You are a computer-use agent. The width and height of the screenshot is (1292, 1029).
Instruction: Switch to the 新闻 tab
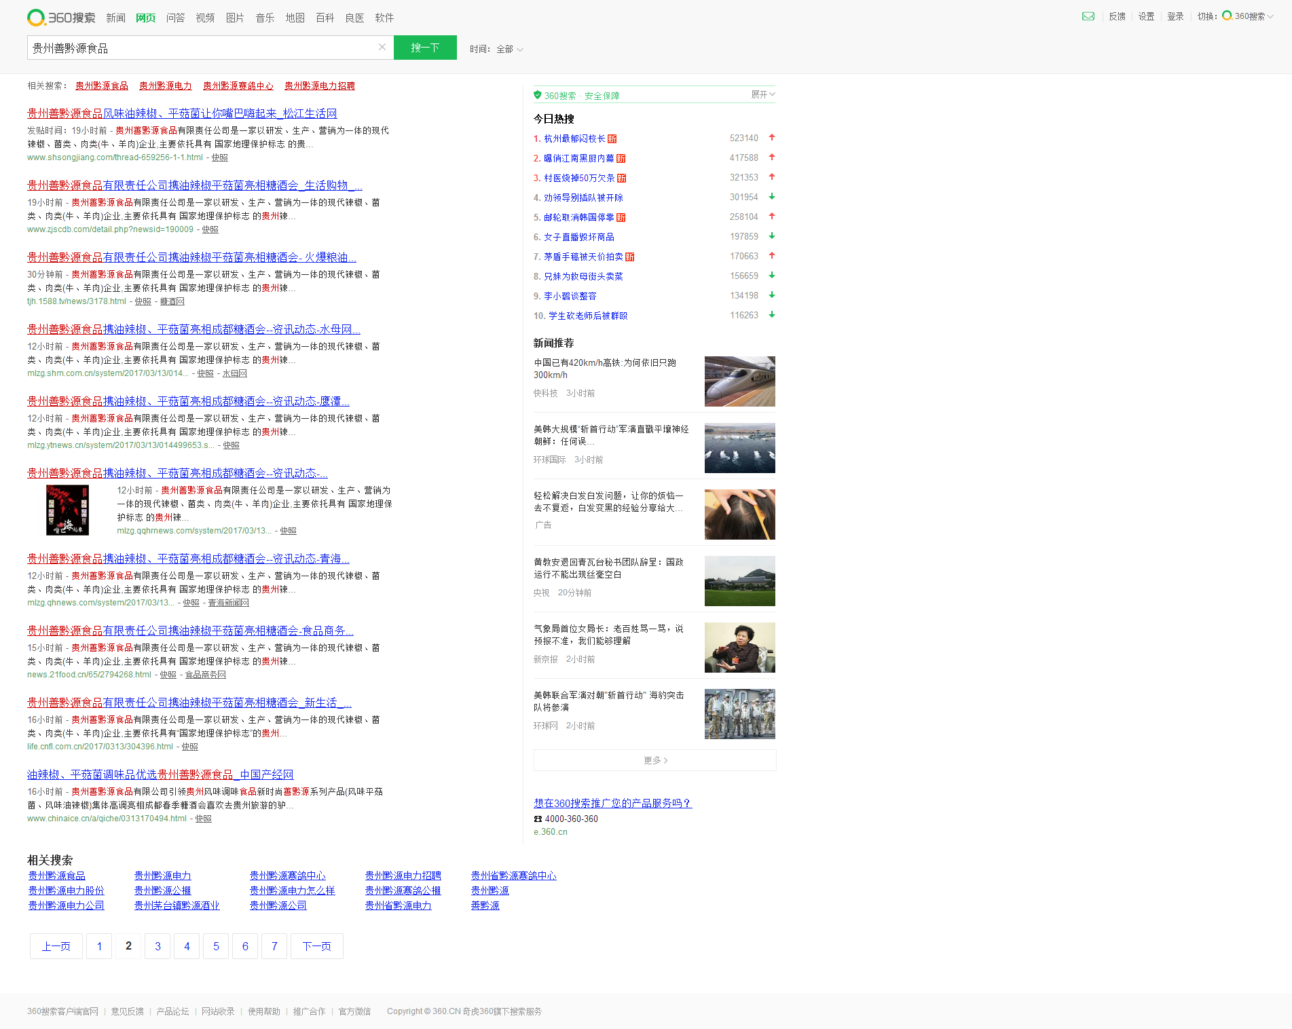click(x=116, y=18)
